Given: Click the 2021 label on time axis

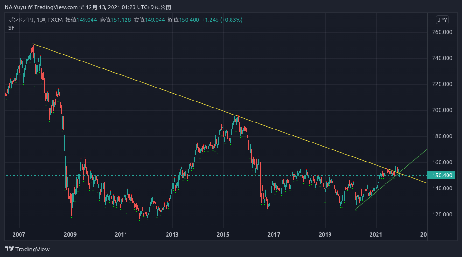Looking at the screenshot, I should 377,234.
